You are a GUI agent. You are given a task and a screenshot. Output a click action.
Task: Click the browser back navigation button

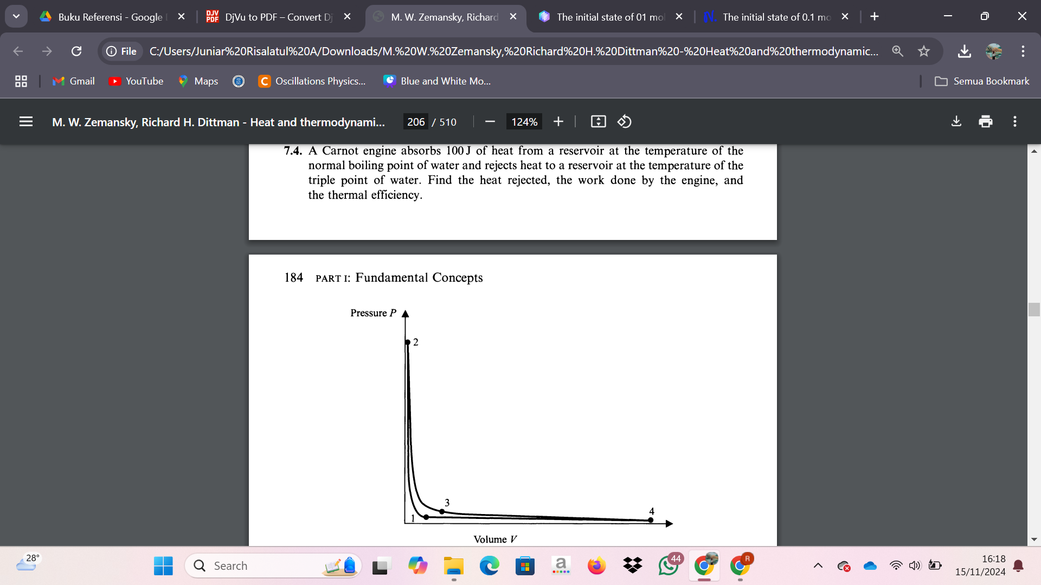17,51
